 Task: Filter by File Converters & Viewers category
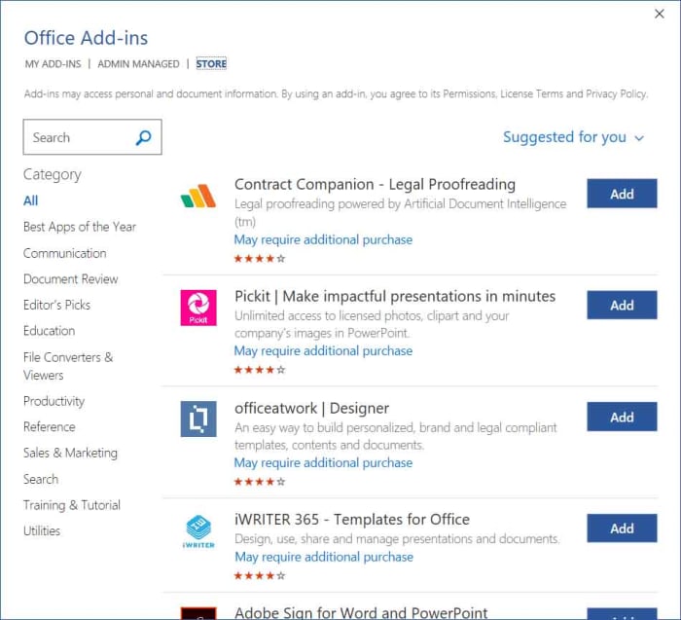coord(68,366)
